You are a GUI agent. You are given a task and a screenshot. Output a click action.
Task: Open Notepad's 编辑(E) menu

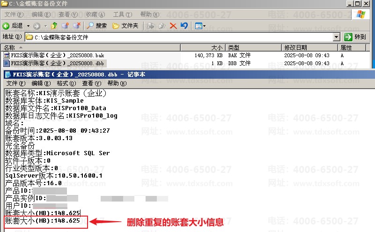(41, 83)
